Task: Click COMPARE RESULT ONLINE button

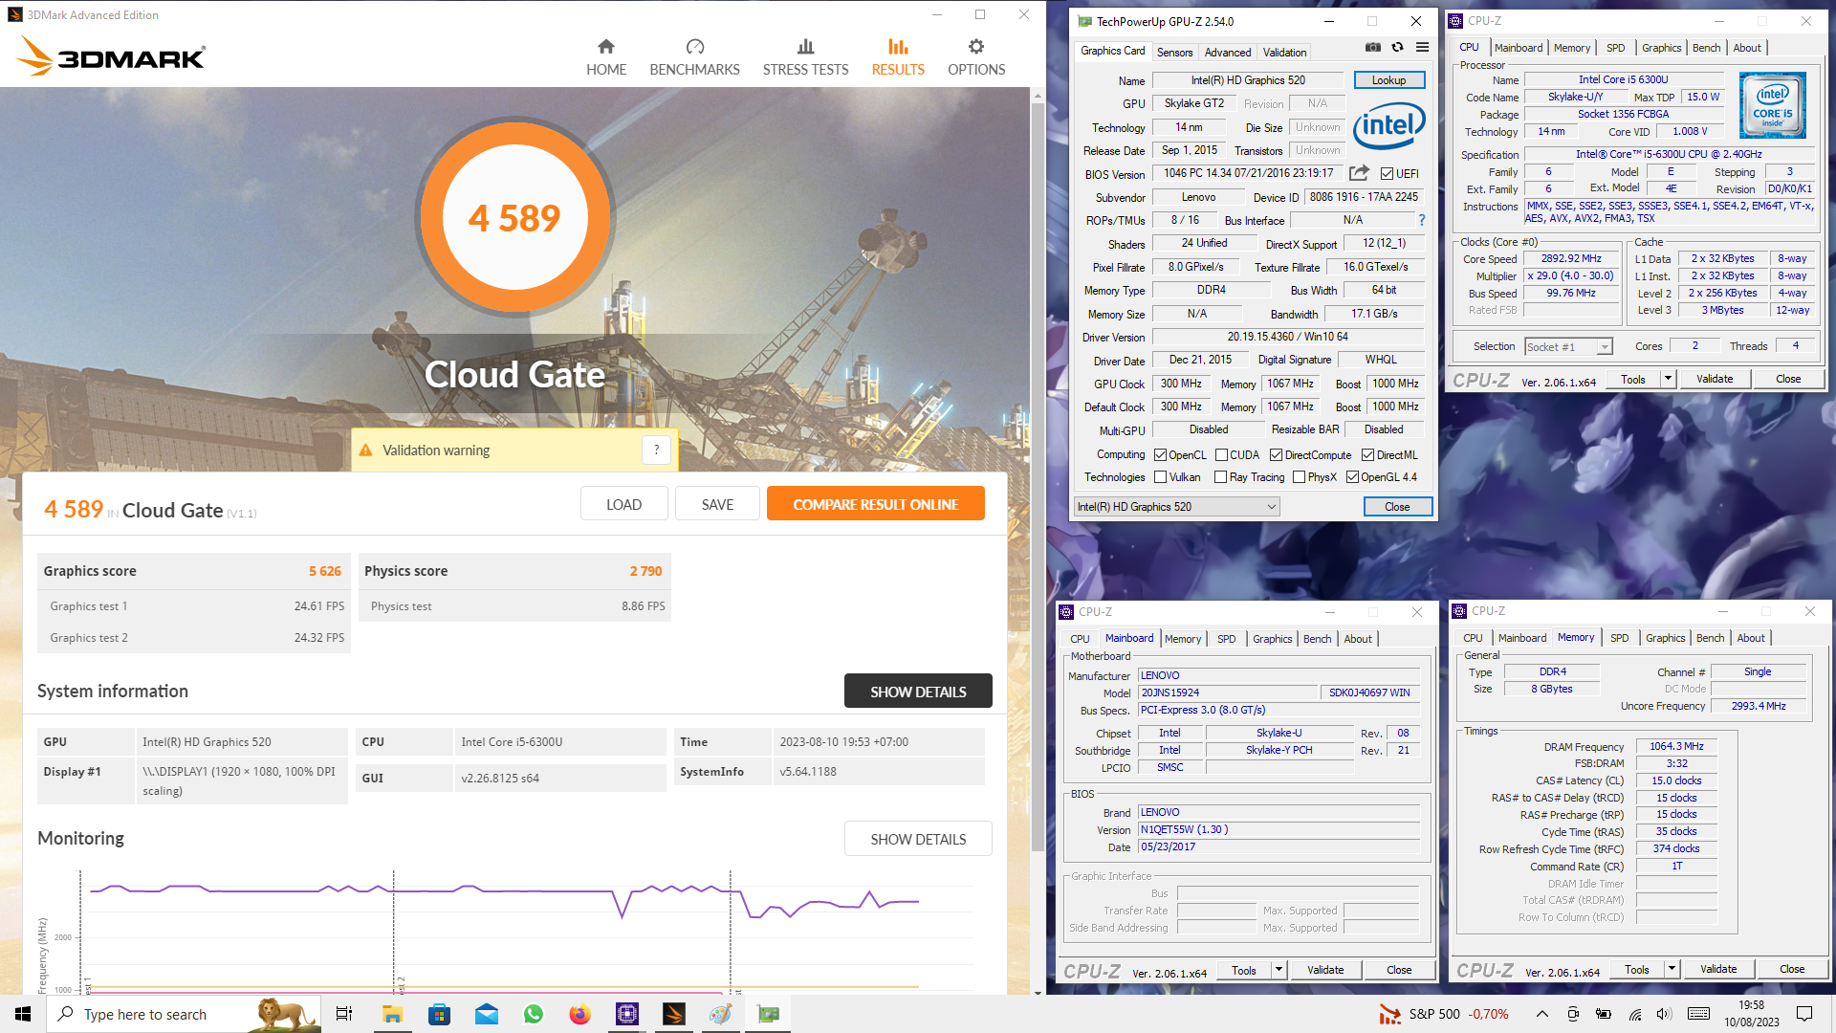Action: pos(875,504)
